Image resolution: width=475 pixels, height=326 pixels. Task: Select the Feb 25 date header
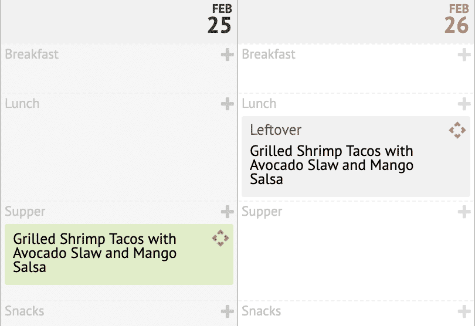(x=219, y=19)
